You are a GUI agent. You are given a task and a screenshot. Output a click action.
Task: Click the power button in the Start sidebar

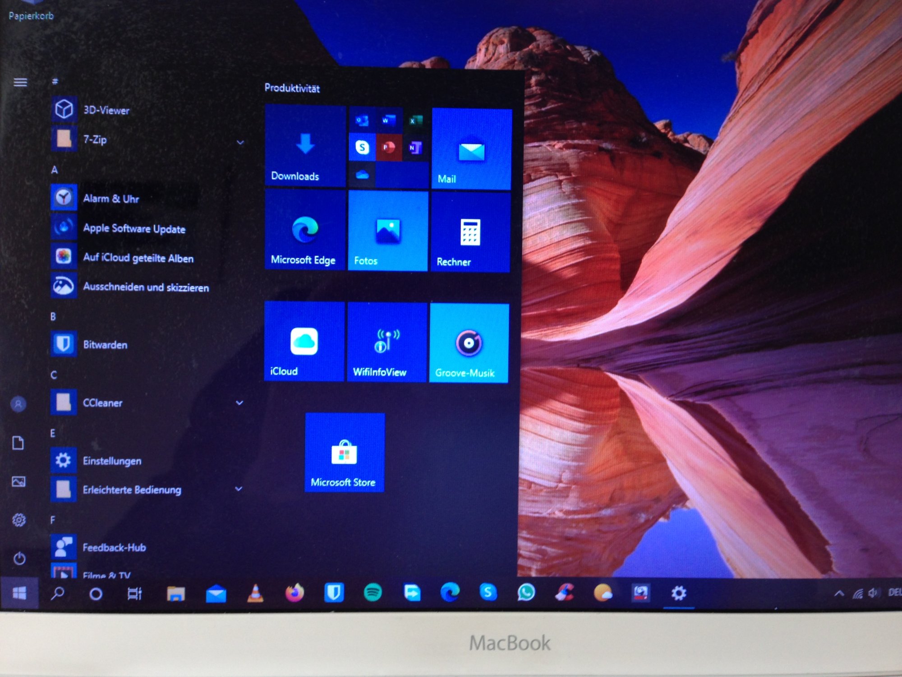(x=19, y=558)
